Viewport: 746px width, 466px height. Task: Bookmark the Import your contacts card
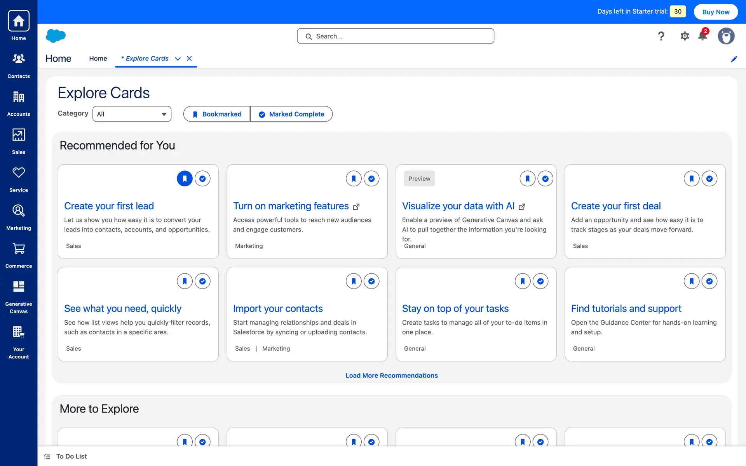tap(354, 281)
